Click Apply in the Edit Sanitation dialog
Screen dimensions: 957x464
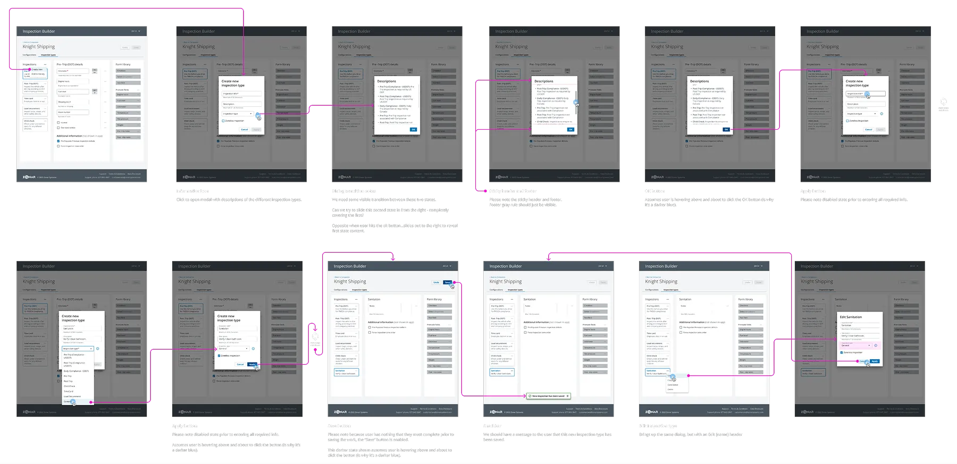[875, 361]
